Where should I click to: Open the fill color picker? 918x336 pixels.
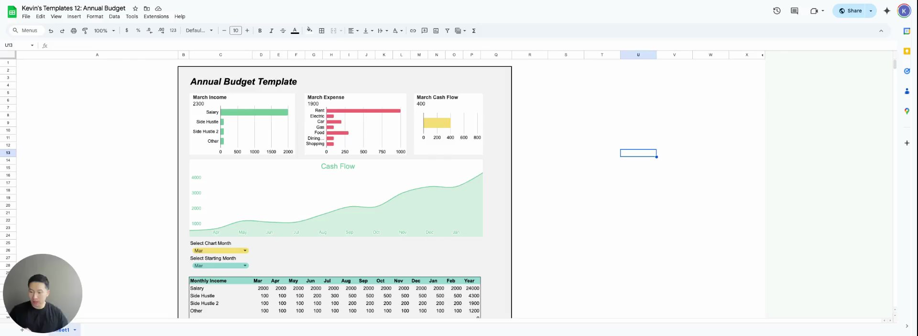tap(310, 31)
